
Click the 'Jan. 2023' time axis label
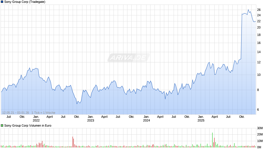(91, 119)
